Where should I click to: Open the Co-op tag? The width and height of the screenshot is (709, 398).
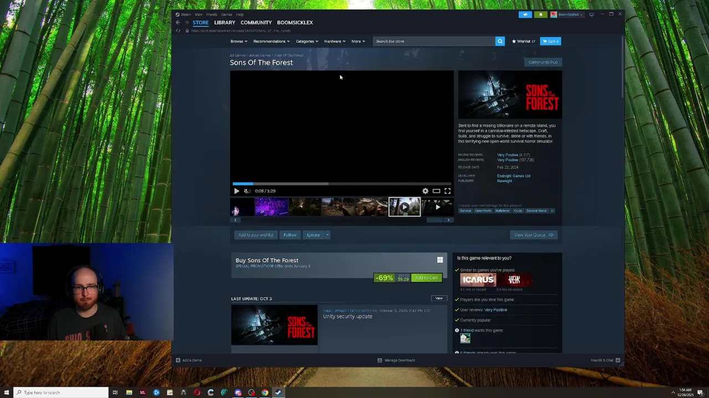click(518, 211)
